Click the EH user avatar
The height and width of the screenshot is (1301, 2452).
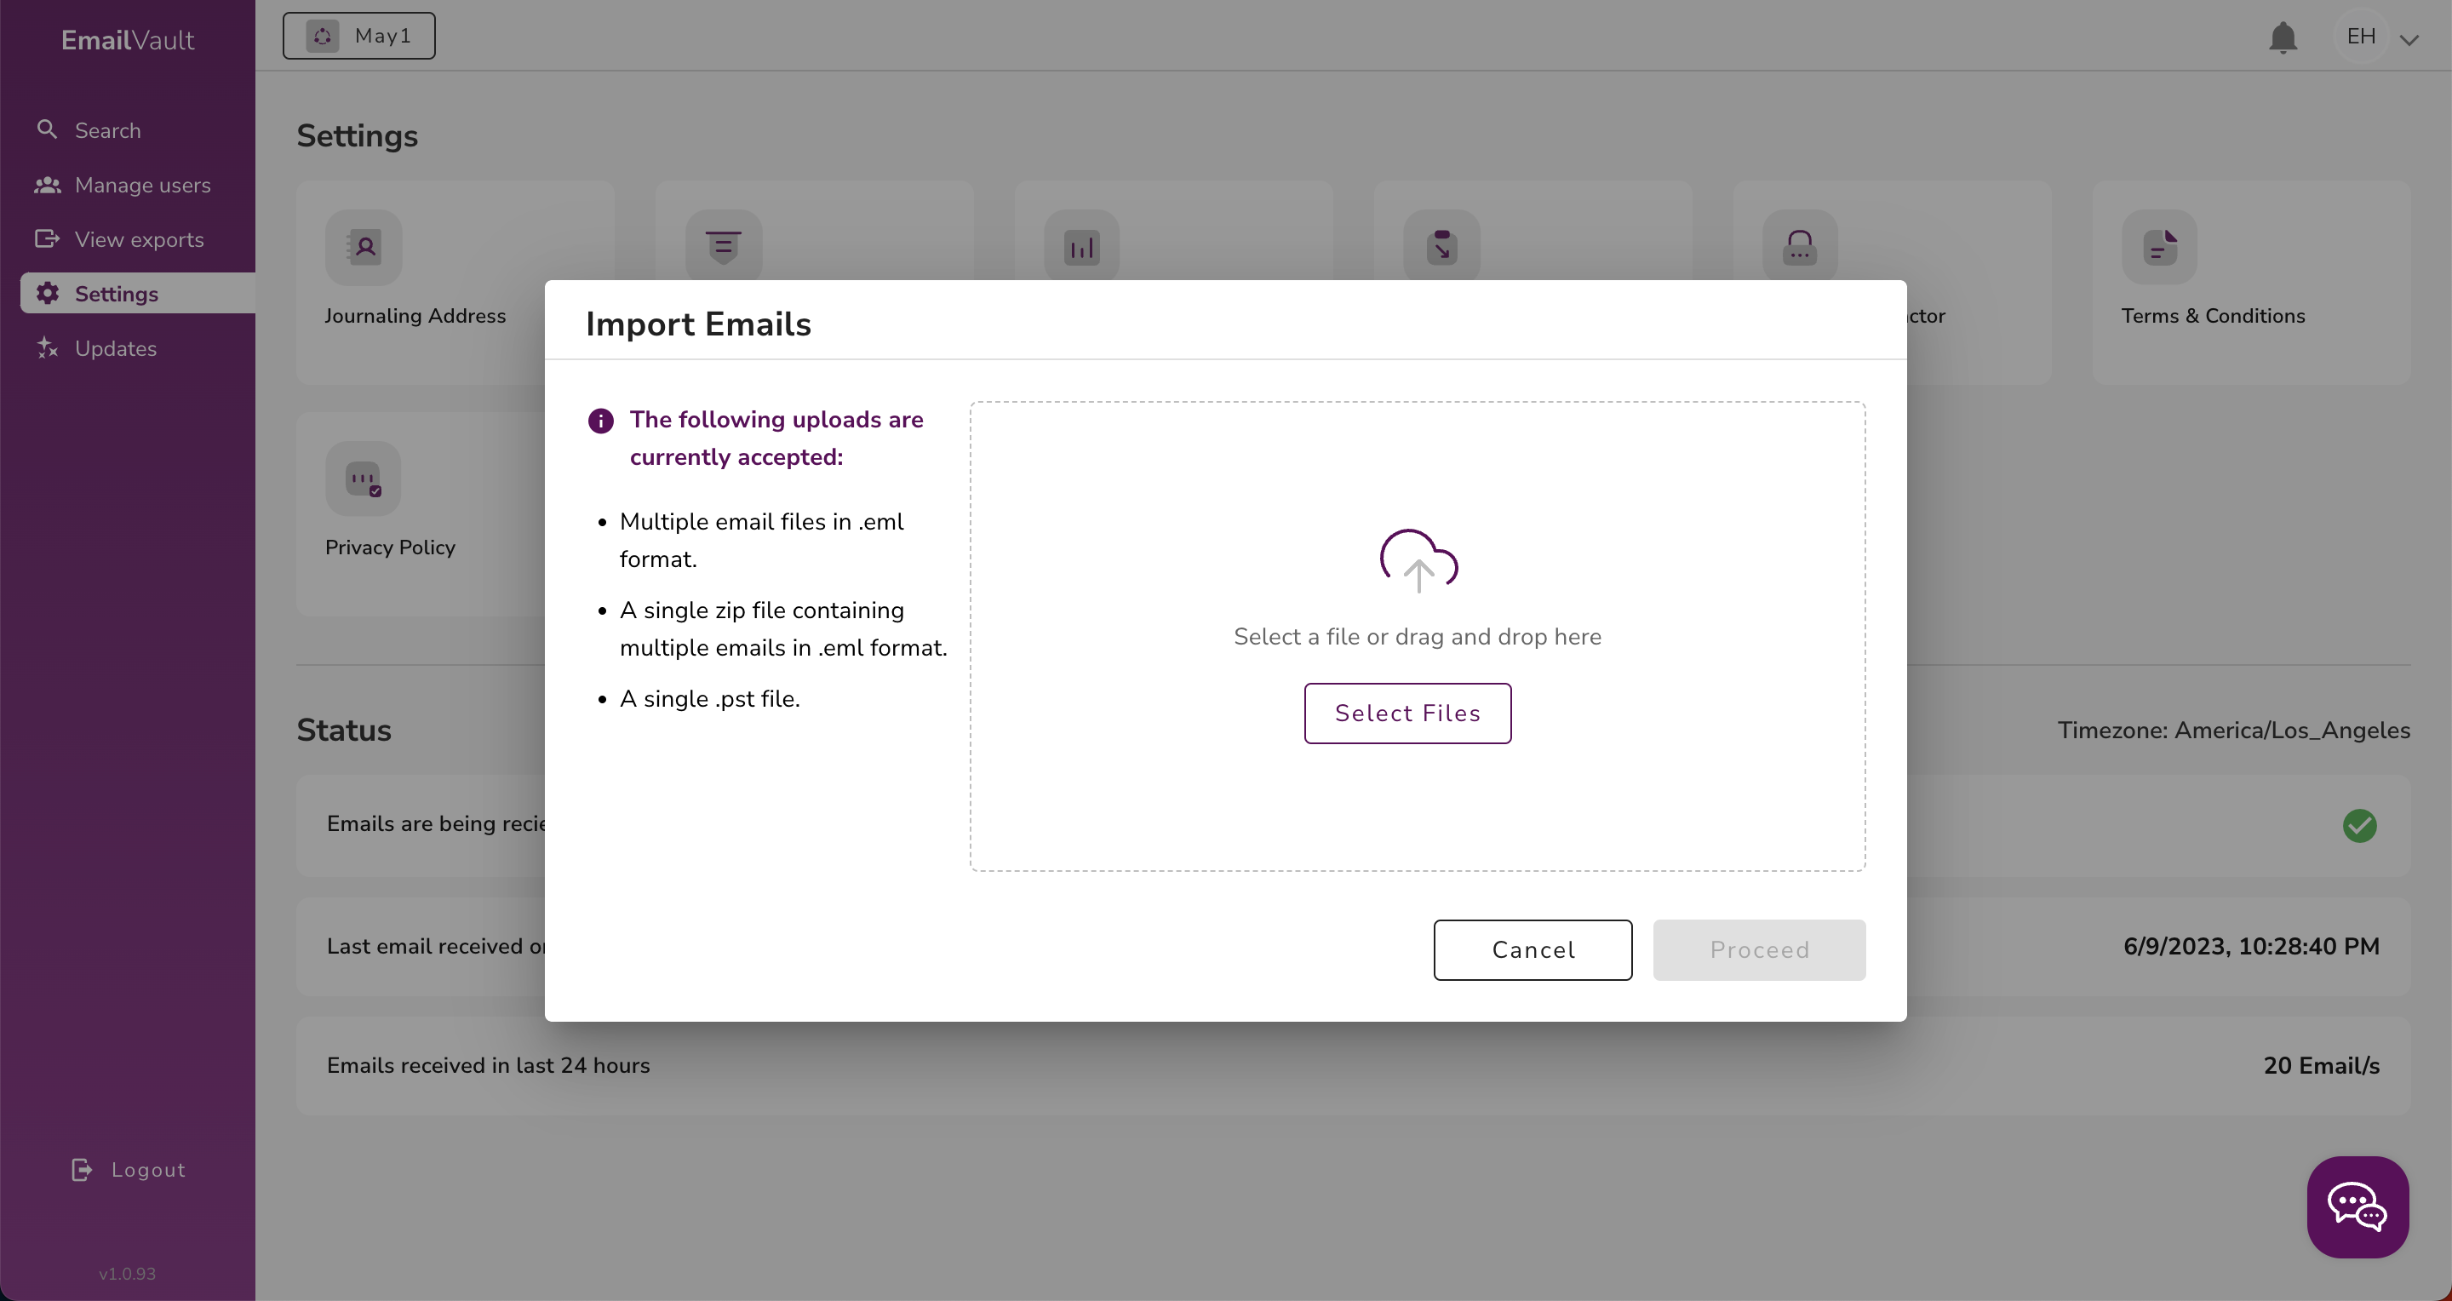click(x=2361, y=36)
